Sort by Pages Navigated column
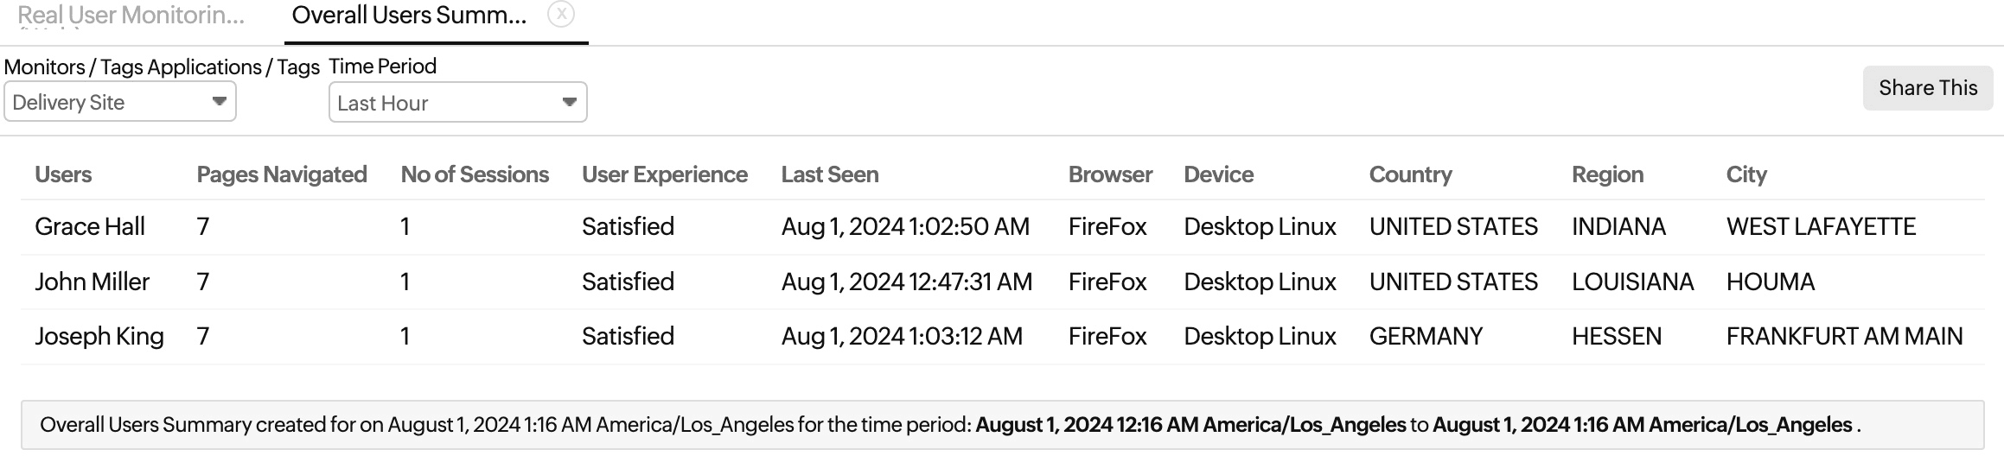This screenshot has height=456, width=2004. [x=282, y=174]
